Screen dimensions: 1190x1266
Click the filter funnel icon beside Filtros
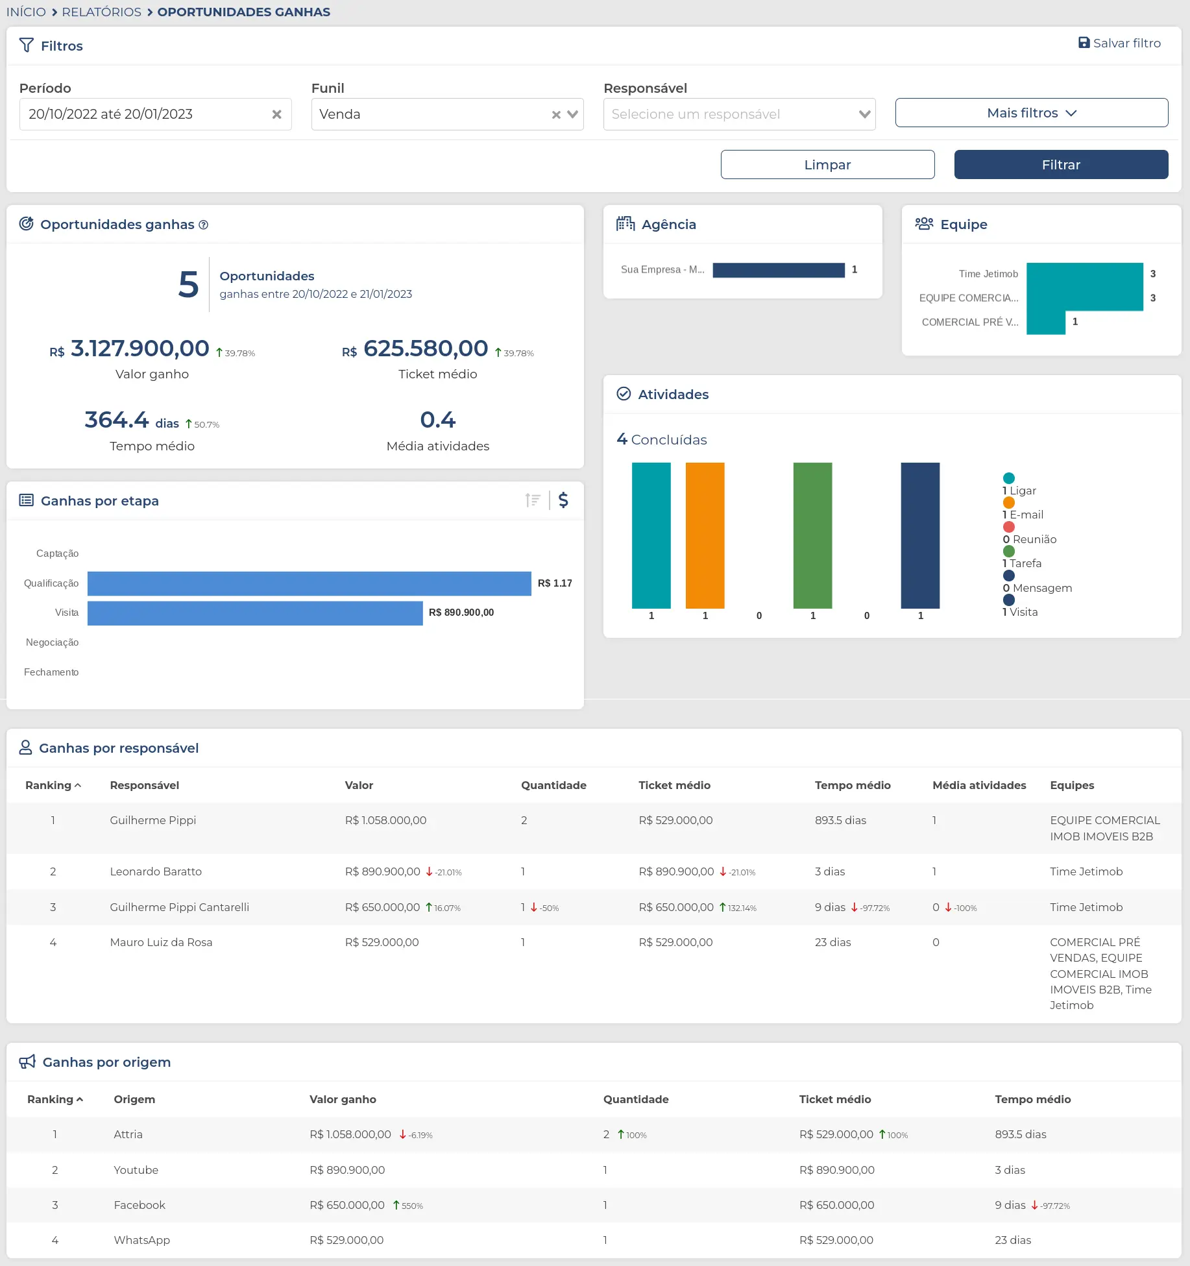coord(26,45)
